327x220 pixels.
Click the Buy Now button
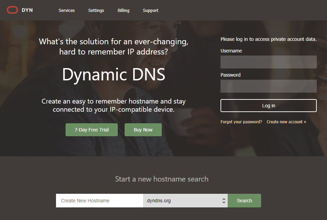(x=143, y=130)
